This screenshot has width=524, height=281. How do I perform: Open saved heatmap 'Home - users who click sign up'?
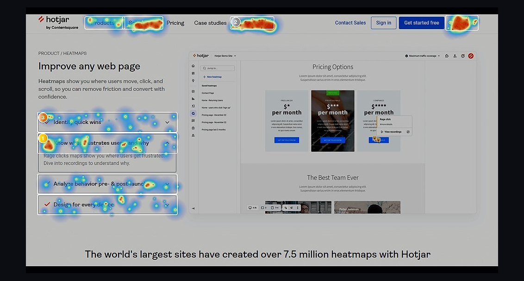pos(216,107)
